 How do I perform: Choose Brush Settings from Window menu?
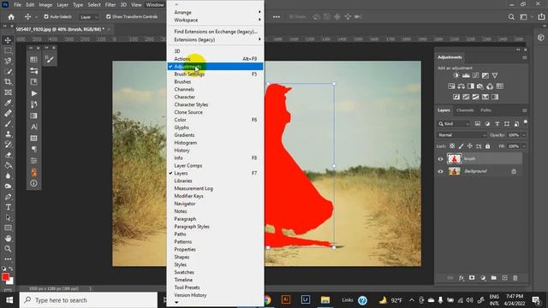(x=215, y=74)
